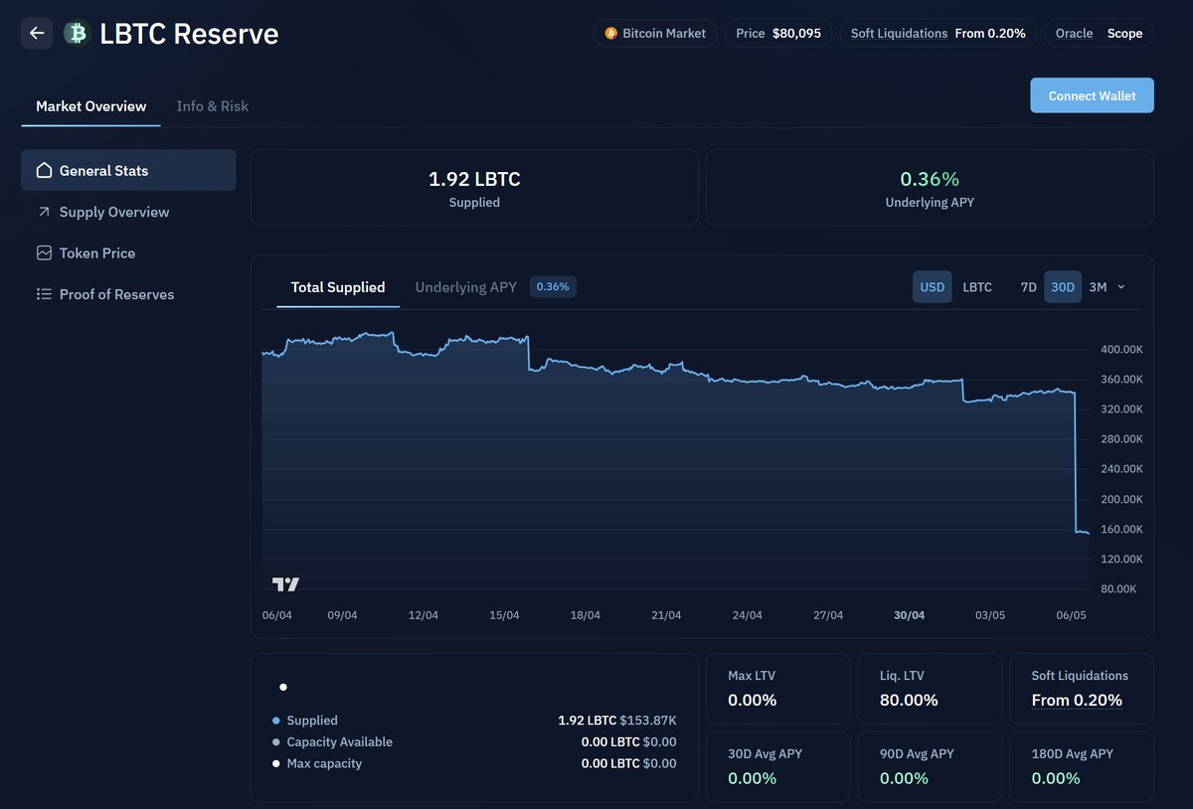Image resolution: width=1193 pixels, height=809 pixels.
Task: Set the chart range to 30D
Action: pyautogui.click(x=1063, y=287)
